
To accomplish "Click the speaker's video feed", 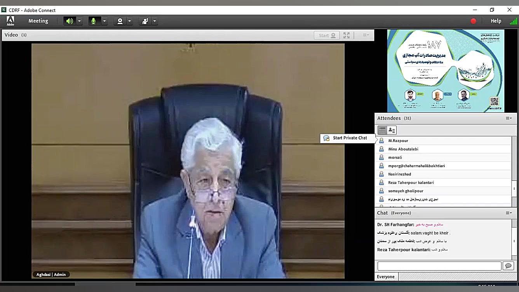I will coord(188,161).
